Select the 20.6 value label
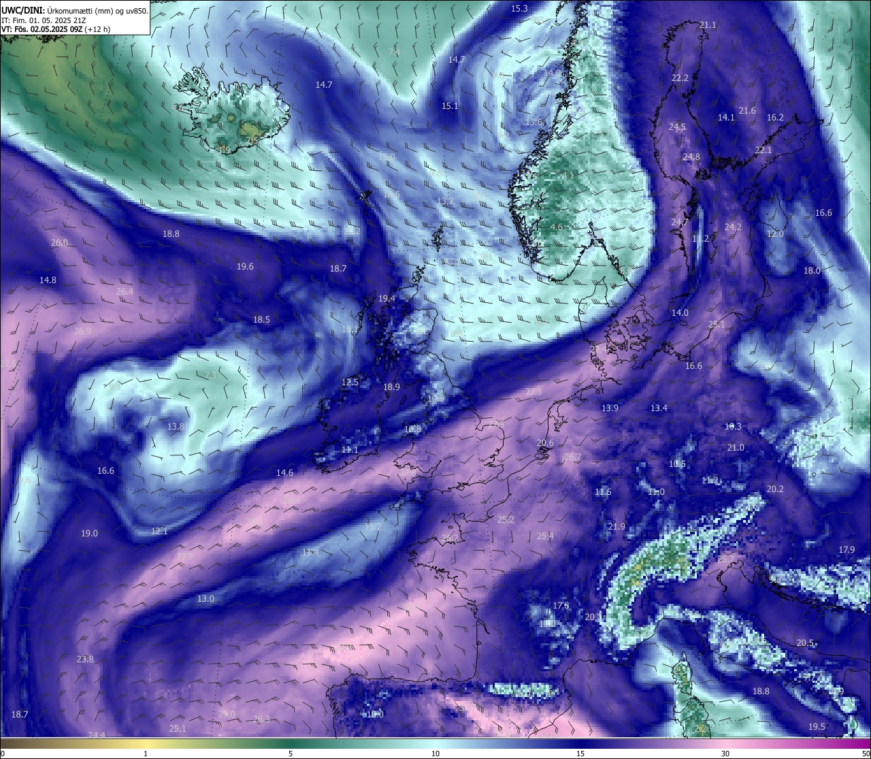The width and height of the screenshot is (871, 759). pos(545,442)
